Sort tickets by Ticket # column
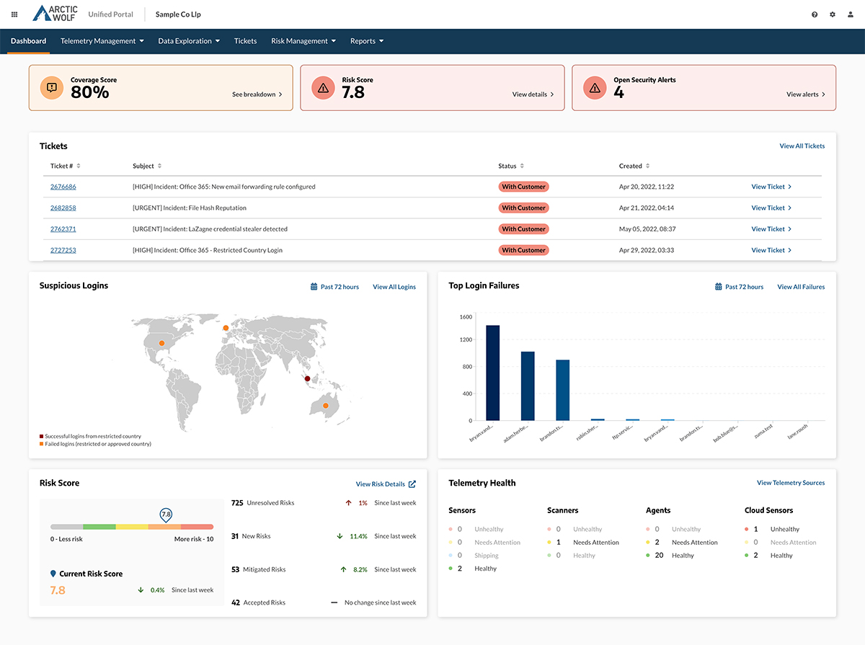865x645 pixels. point(79,166)
